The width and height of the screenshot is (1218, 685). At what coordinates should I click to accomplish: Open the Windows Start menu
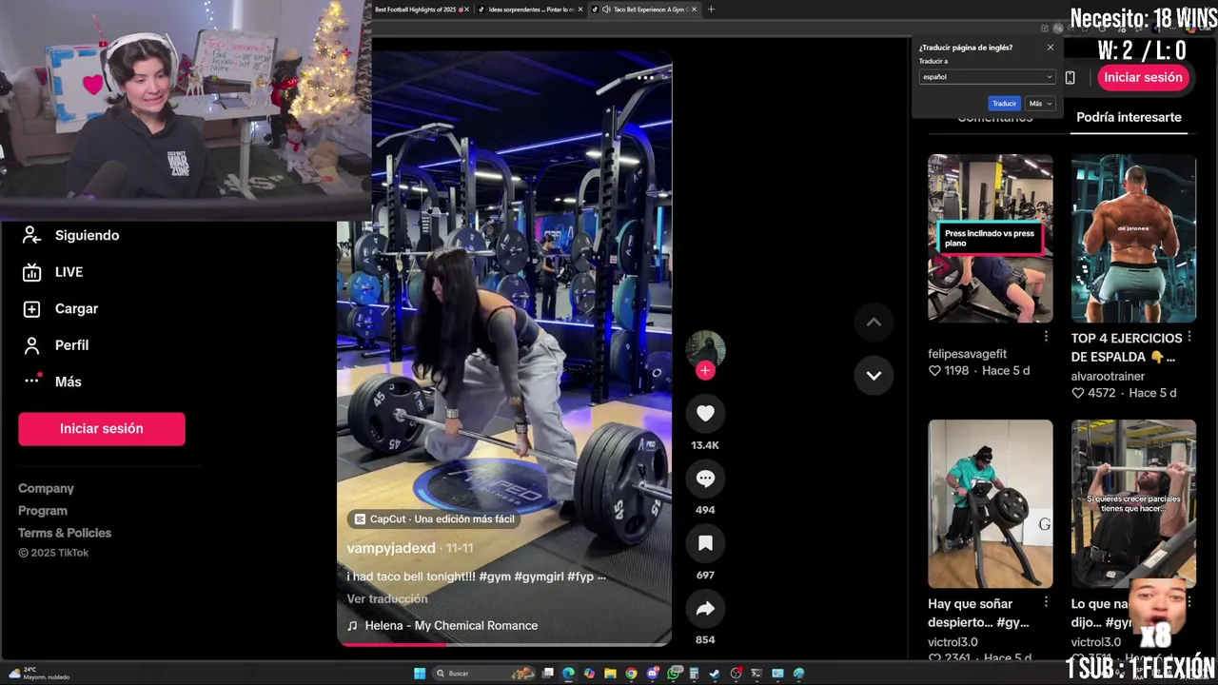(x=420, y=674)
